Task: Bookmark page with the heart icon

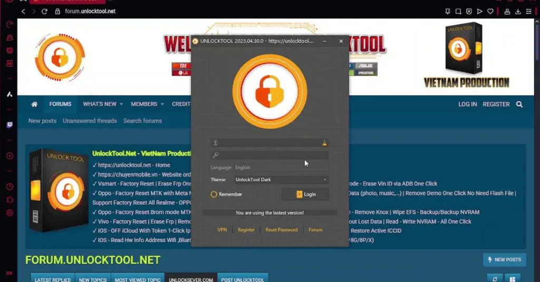Action: coord(490,12)
